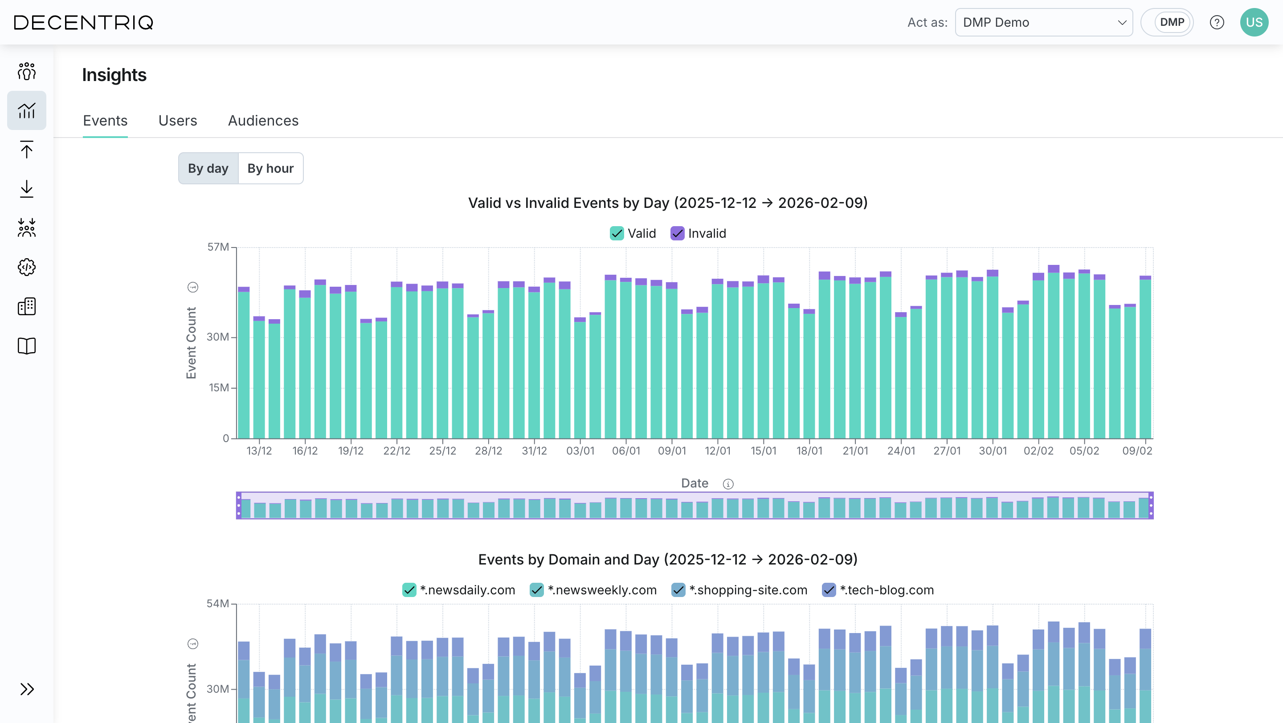The height and width of the screenshot is (723, 1283).
Task: Click the middle of the date range brush
Action: (695, 506)
